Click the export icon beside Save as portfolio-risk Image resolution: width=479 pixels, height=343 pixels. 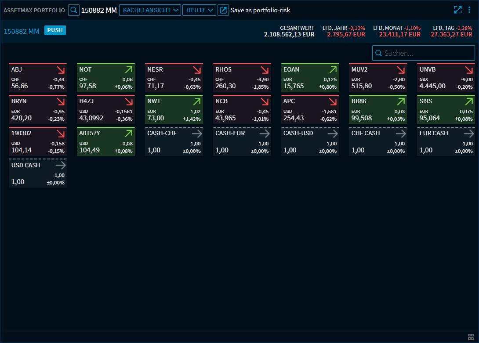coord(223,10)
